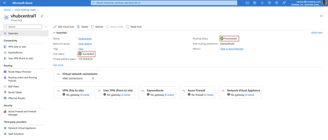Collapse the Essentials section

[55, 33]
